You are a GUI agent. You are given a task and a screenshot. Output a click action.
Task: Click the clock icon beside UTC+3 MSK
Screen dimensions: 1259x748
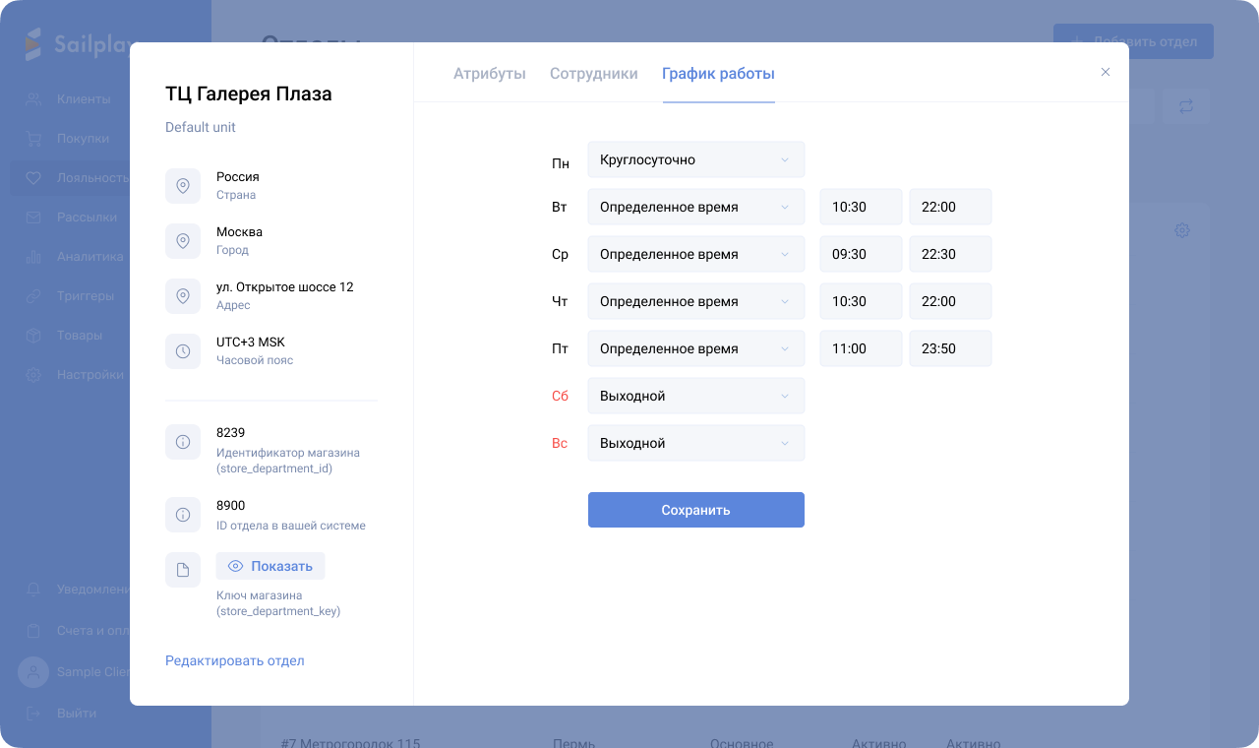click(x=183, y=351)
